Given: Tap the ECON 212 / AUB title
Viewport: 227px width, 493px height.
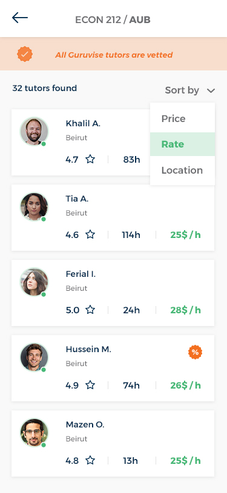Looking at the screenshot, I should tap(113, 20).
